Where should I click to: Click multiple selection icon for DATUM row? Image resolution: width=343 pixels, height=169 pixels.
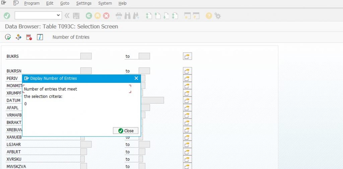coord(187,101)
